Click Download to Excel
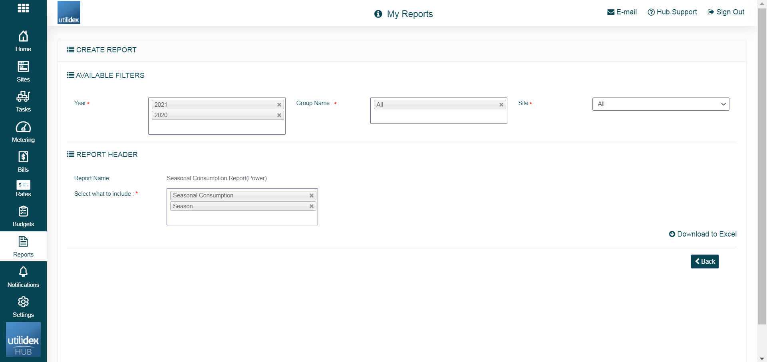The image size is (767, 362). coord(703,234)
